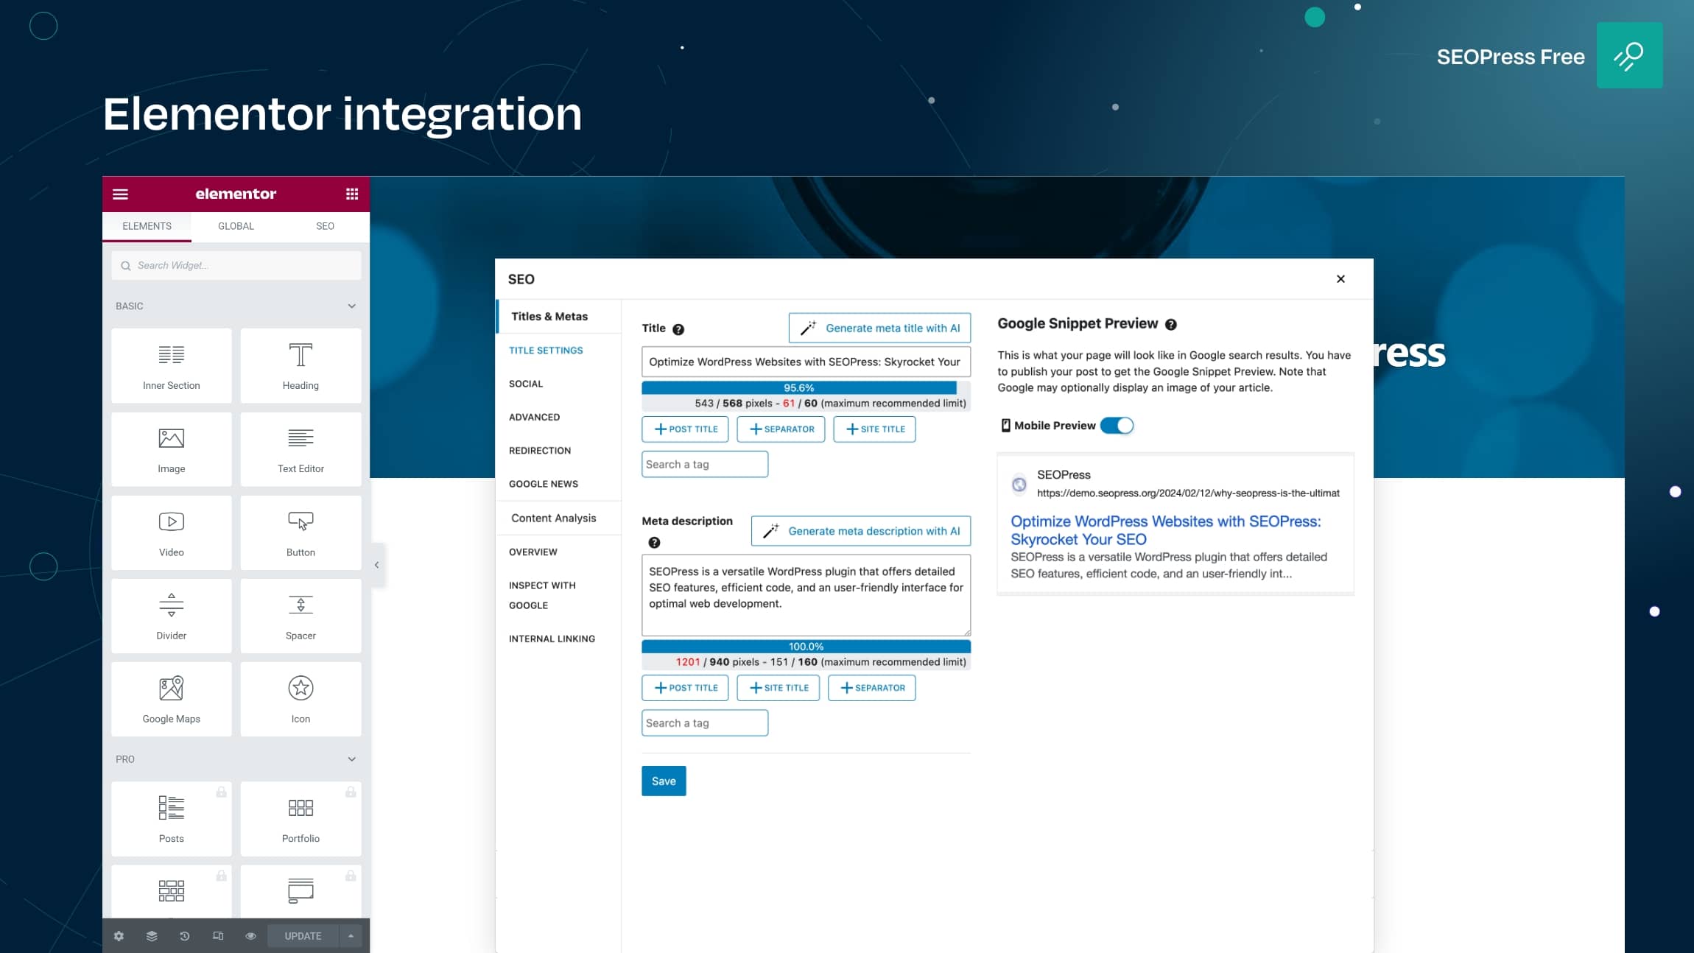
Task: Select the Titles & Metas section
Action: (549, 315)
